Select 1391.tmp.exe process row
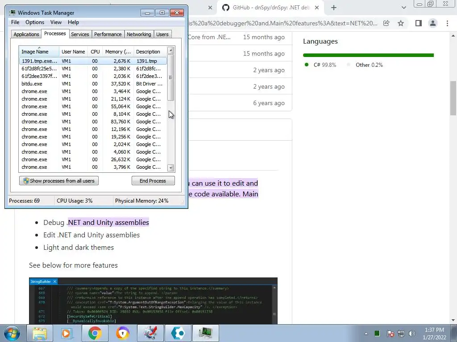This screenshot has width=457, height=342. (93, 61)
